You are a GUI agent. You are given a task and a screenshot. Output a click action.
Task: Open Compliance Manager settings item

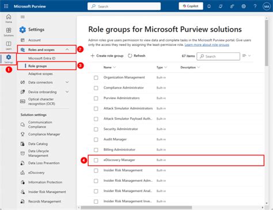[x=44, y=134]
